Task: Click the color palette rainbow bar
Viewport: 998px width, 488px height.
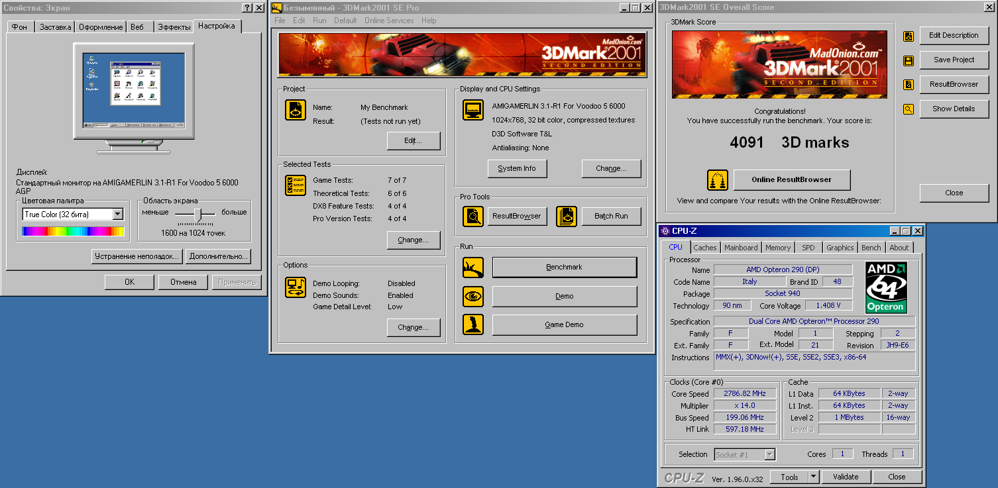Action: pos(73,231)
